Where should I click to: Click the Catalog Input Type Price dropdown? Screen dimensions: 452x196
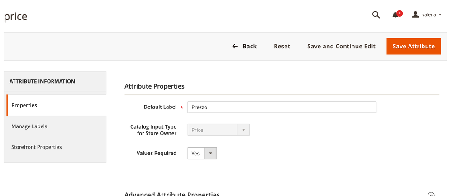[x=219, y=130]
